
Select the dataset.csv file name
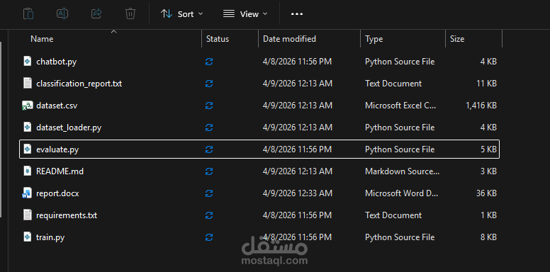pyautogui.click(x=57, y=106)
